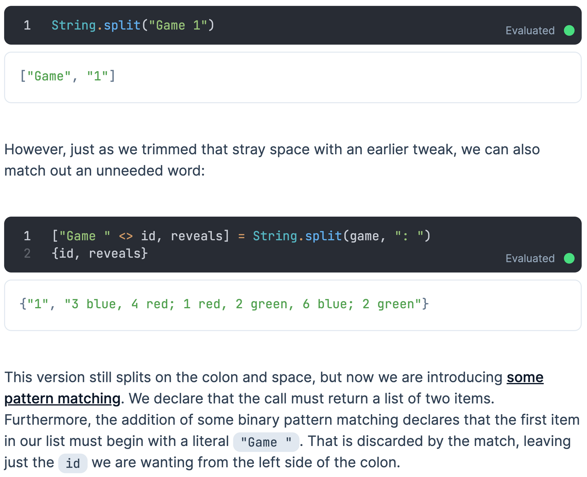Click the <> operator in the second code cell
This screenshot has height=477, width=587.
coord(126,236)
